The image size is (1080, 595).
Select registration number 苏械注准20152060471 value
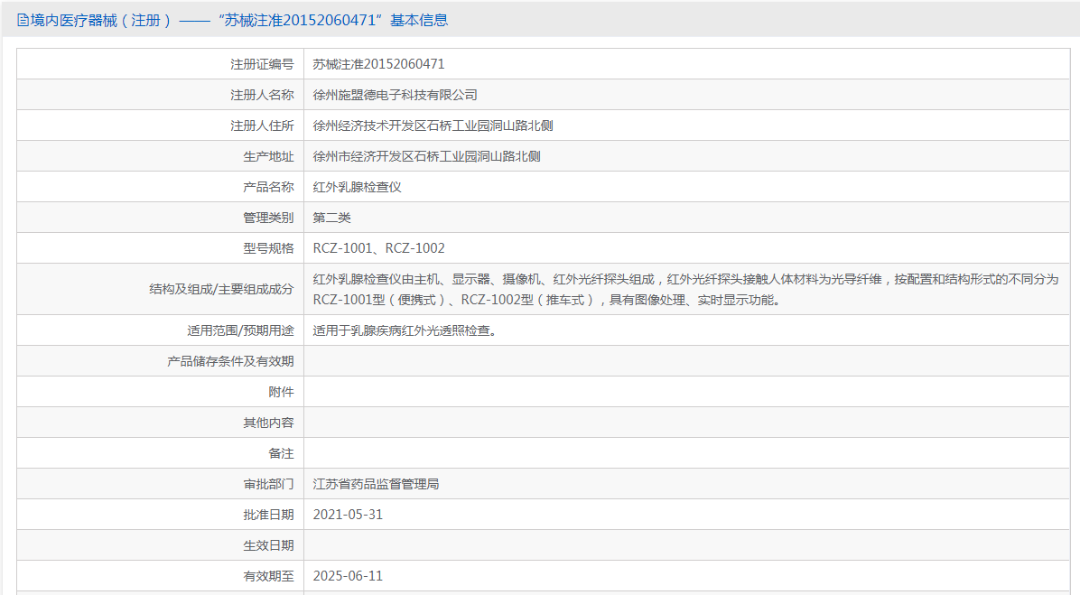379,64
